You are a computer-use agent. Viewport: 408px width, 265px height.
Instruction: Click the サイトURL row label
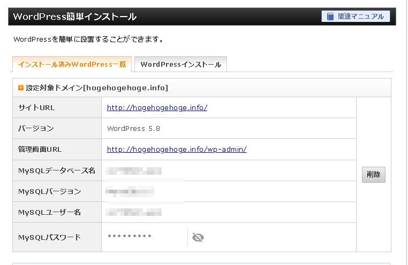tap(36, 107)
